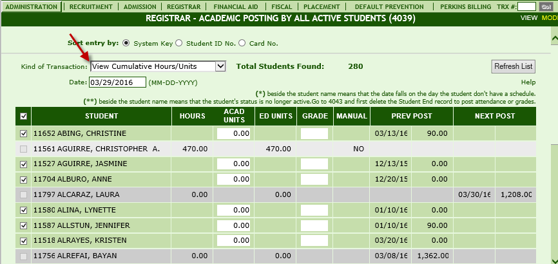Click the 1,362.00 prev post value
This screenshot has width=558, height=264.
[x=433, y=256]
